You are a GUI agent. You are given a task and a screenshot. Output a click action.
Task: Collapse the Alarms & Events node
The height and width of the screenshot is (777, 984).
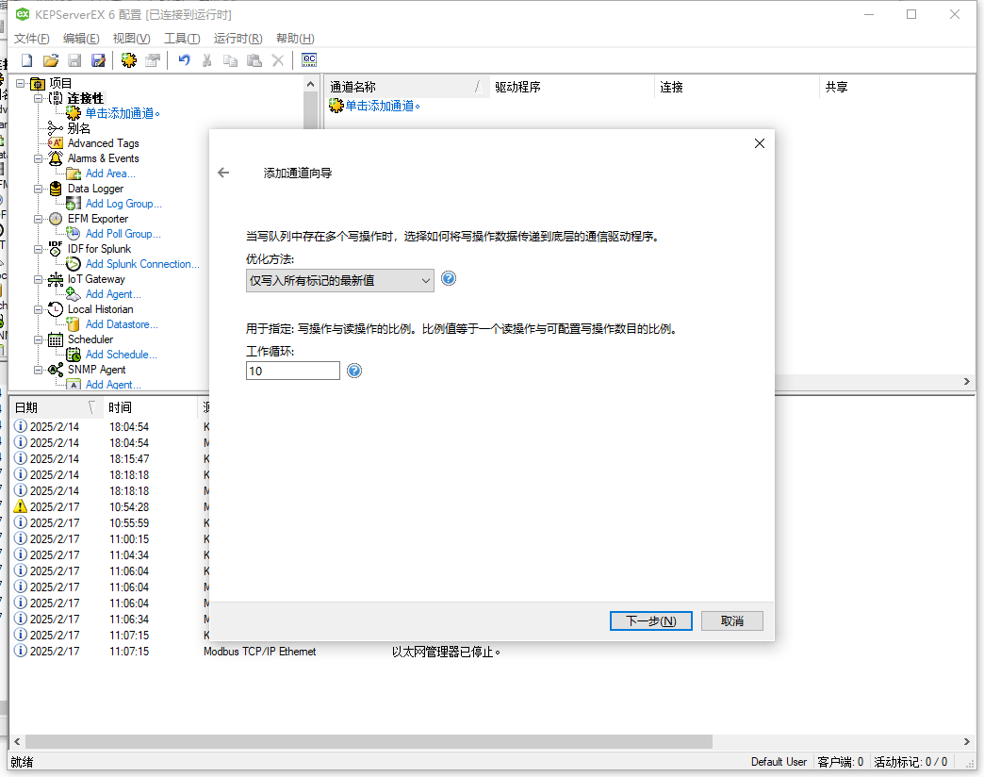39,158
